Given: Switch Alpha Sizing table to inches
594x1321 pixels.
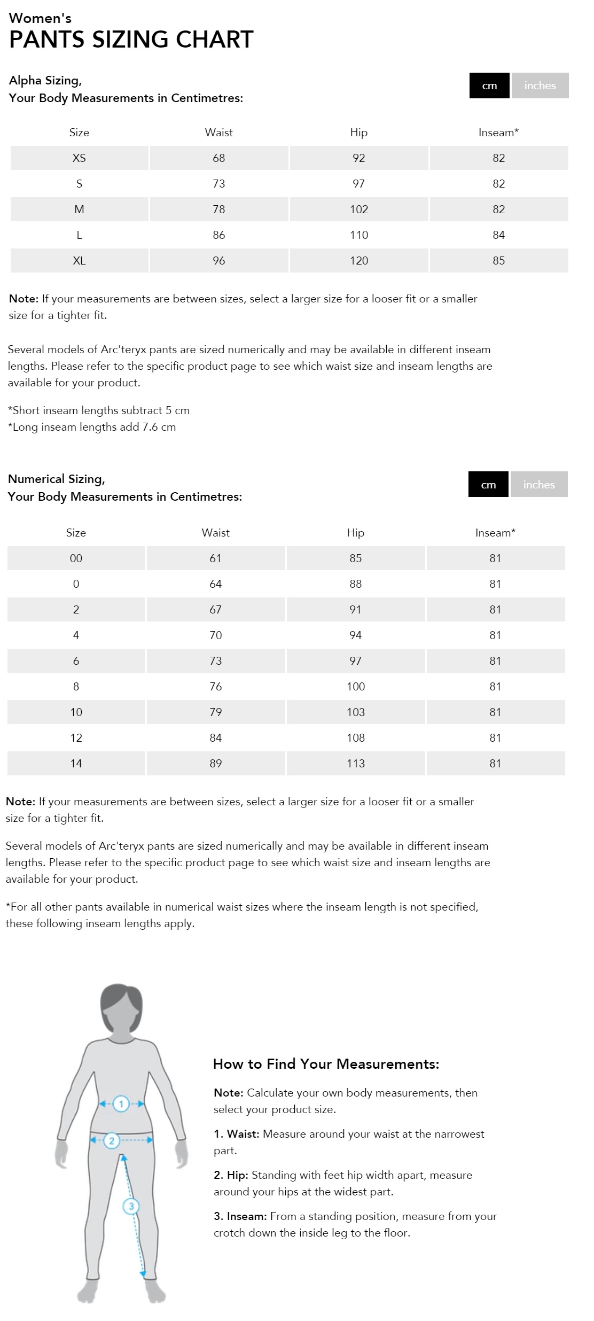Looking at the screenshot, I should 540,86.
